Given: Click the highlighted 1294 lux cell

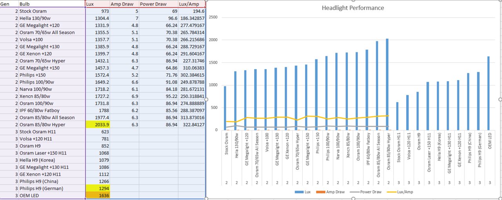Looking at the screenshot, I should (98, 188).
